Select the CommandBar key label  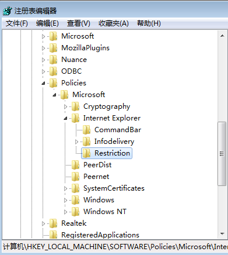click(x=118, y=130)
